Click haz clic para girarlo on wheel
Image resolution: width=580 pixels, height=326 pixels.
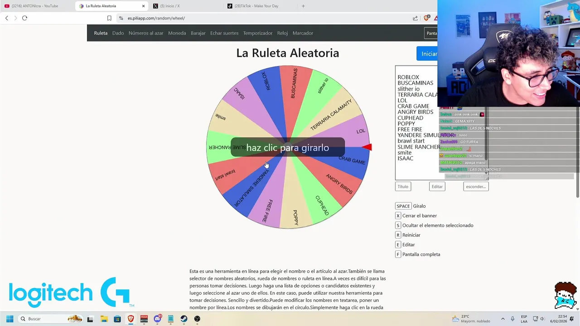coord(288,148)
